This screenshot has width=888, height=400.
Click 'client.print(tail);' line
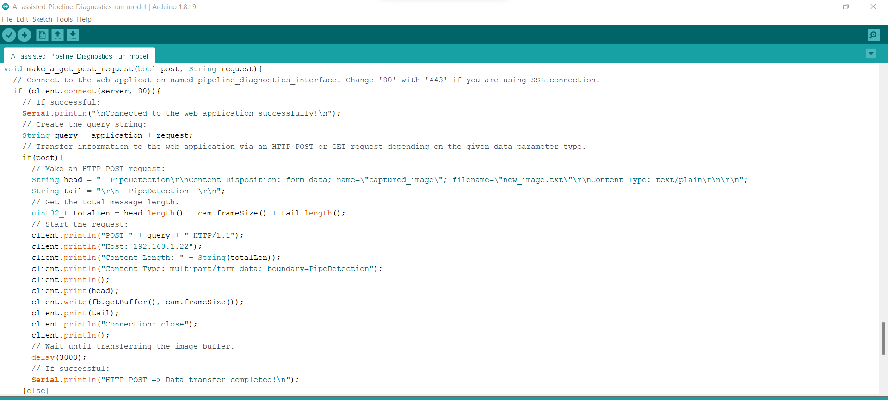pos(75,313)
